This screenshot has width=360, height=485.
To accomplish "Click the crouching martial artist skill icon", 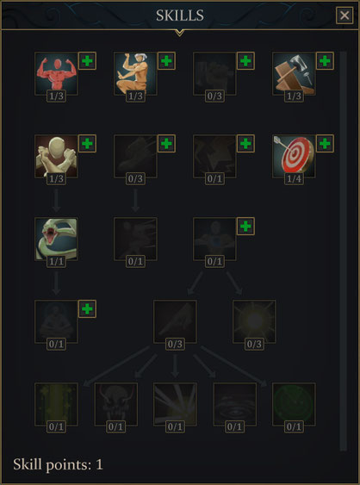I will [135, 73].
